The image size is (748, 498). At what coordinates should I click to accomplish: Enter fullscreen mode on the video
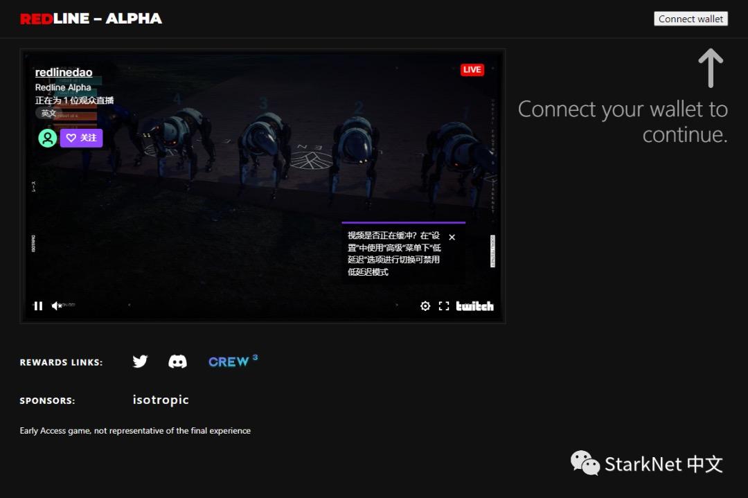click(x=444, y=306)
